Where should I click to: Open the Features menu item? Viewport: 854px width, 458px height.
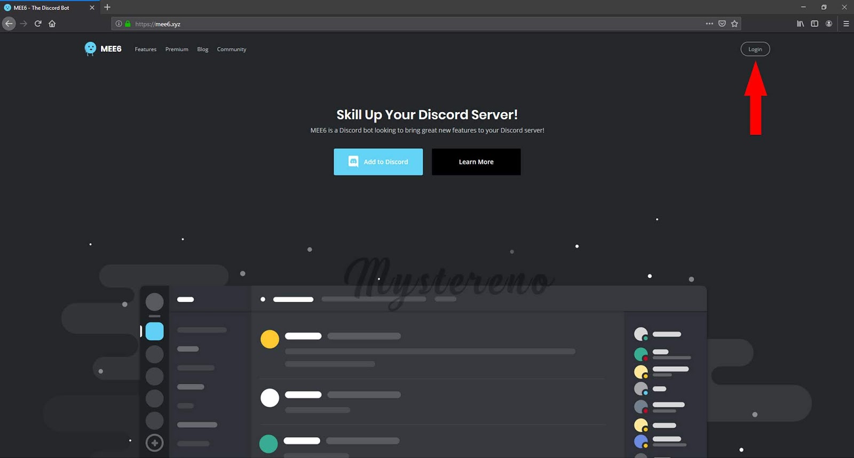click(146, 49)
